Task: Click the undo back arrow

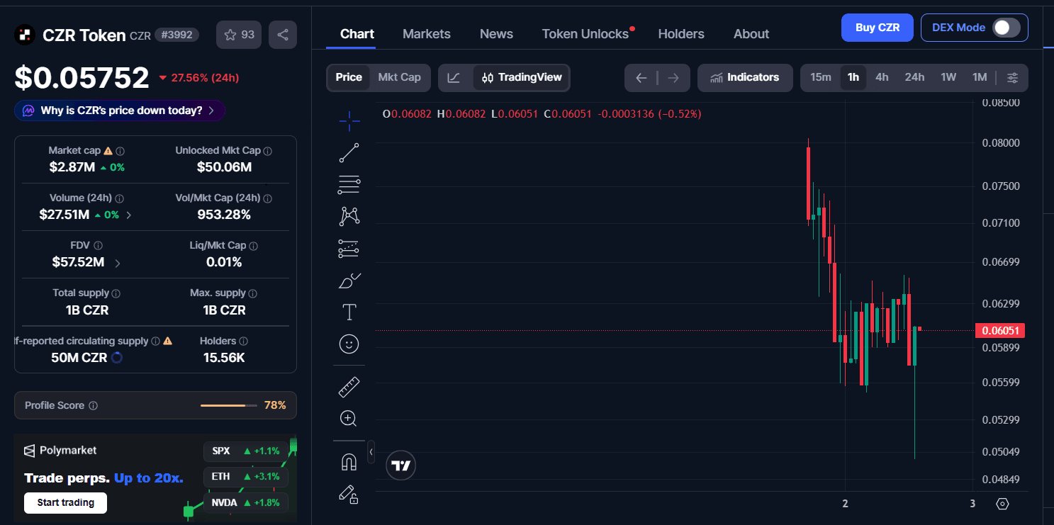Action: click(641, 78)
